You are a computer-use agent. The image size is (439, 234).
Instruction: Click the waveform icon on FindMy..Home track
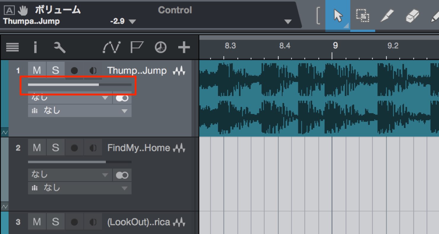tap(179, 148)
